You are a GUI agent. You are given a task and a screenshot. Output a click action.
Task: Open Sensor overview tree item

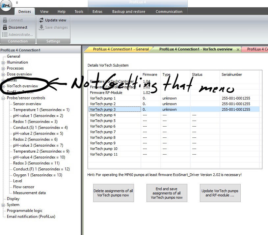[27, 104]
